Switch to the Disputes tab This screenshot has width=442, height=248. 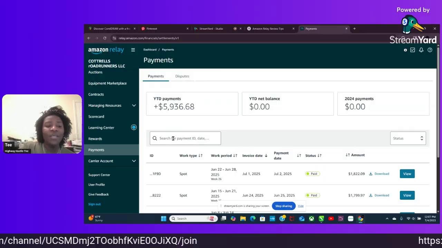coord(182,76)
